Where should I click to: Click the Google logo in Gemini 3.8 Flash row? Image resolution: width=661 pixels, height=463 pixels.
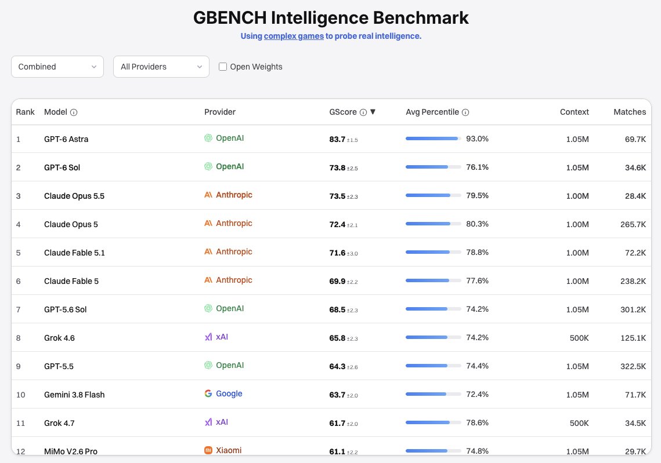[x=208, y=393]
